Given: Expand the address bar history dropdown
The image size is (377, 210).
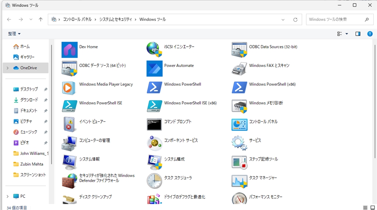Looking at the screenshot, I should tap(283, 20).
